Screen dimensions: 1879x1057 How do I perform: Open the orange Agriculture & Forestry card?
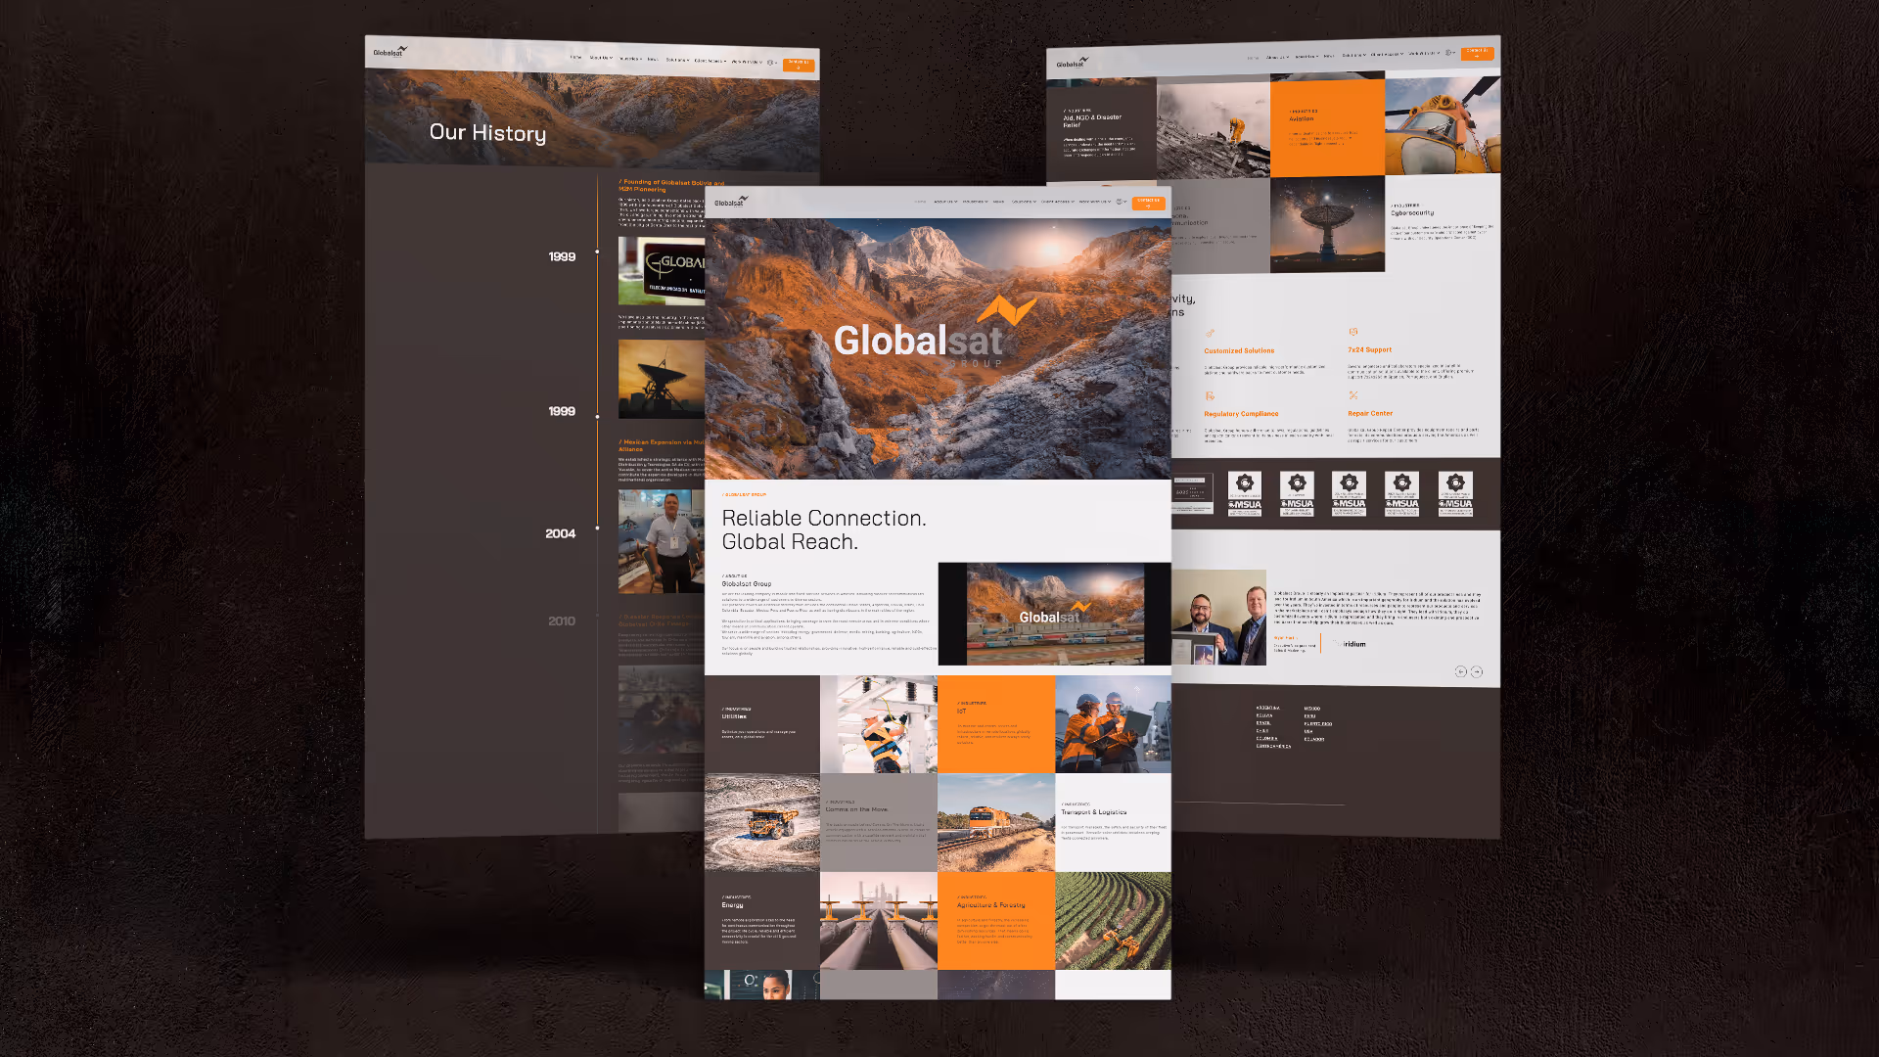[x=996, y=920]
